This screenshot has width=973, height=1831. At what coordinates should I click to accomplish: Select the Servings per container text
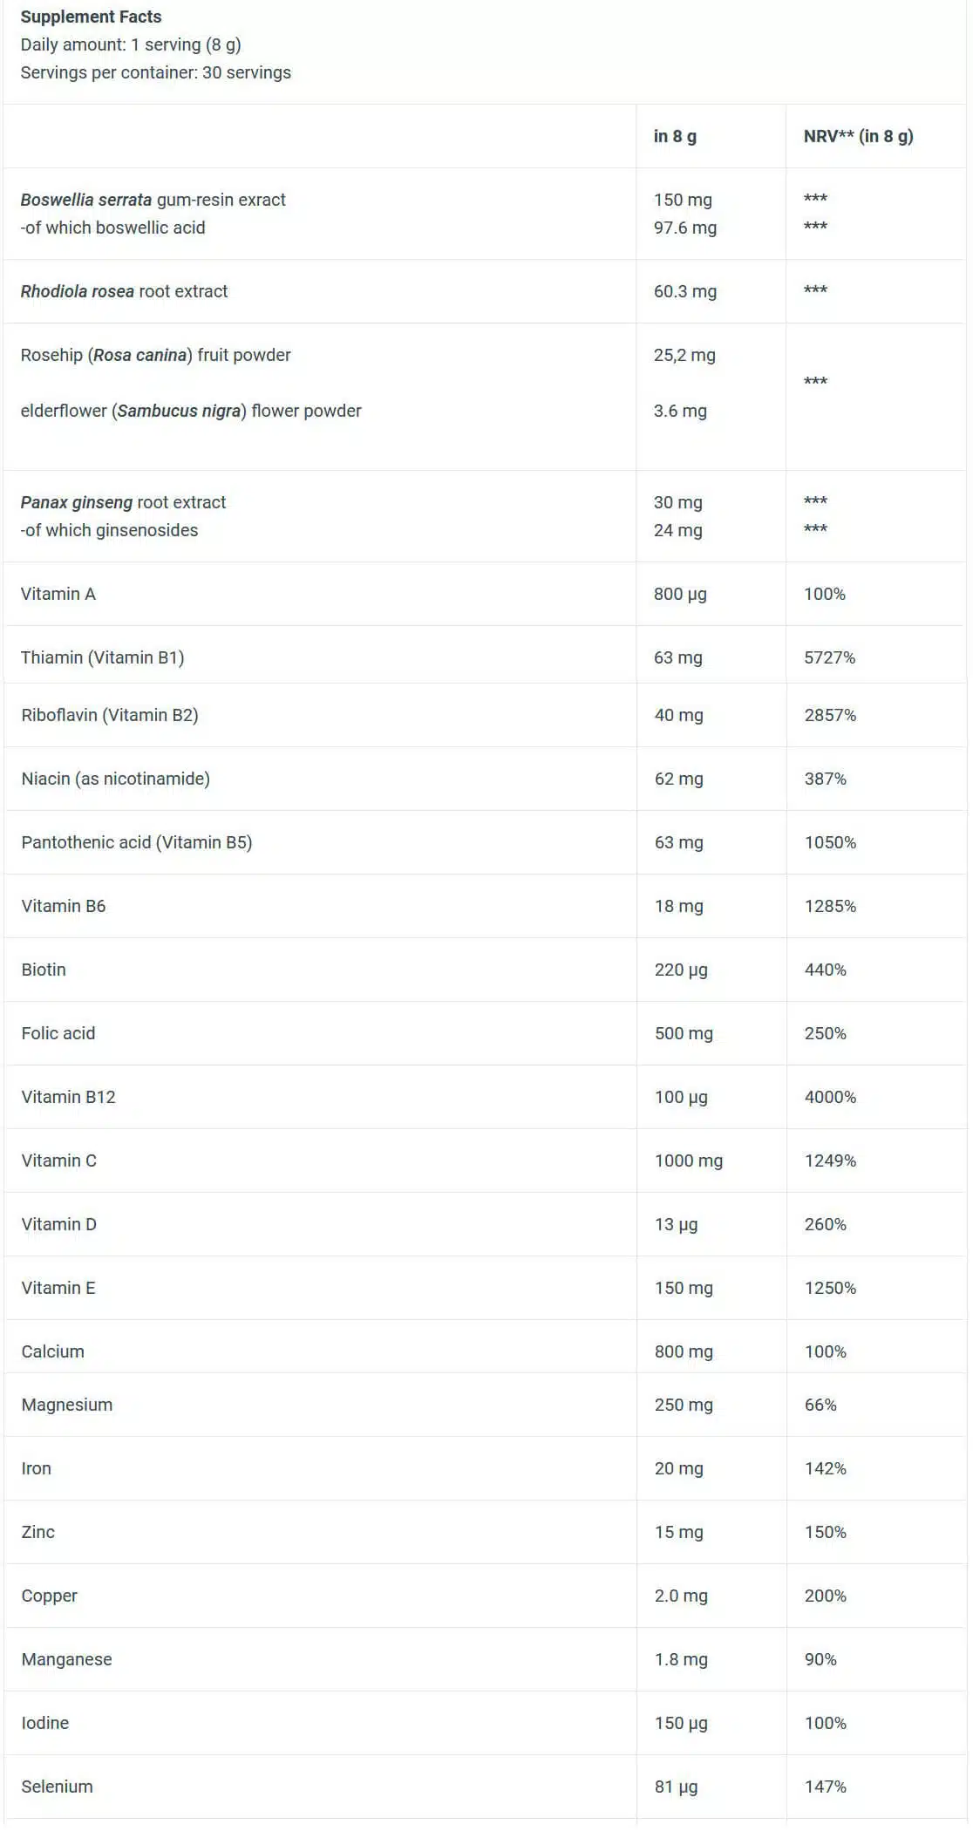(x=155, y=72)
